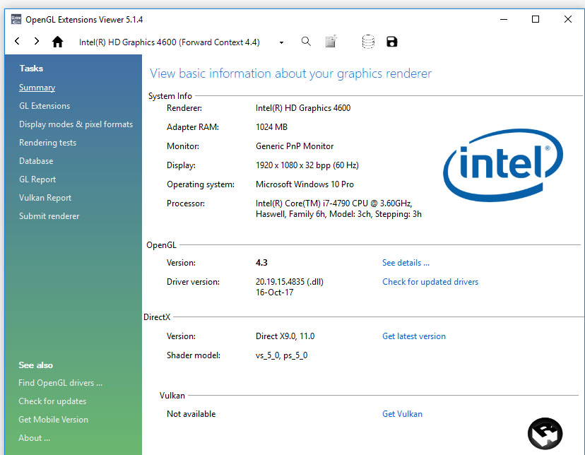Click Get latest version link for DirectX
Viewport: 585px width, 455px height.
[414, 336]
